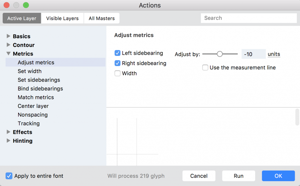Switch to Visible Layers tab
The image size is (300, 186).
pos(62,18)
